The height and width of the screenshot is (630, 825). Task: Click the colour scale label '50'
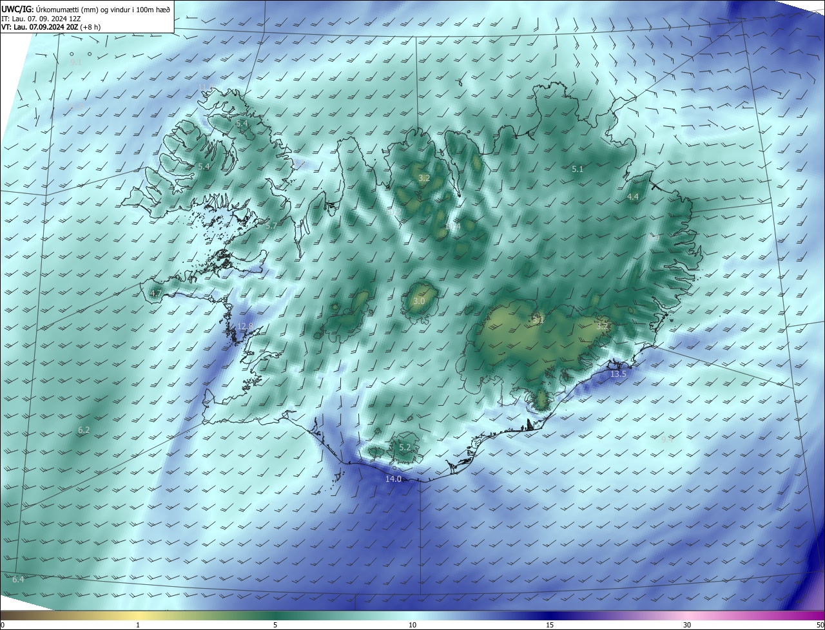(x=820, y=625)
